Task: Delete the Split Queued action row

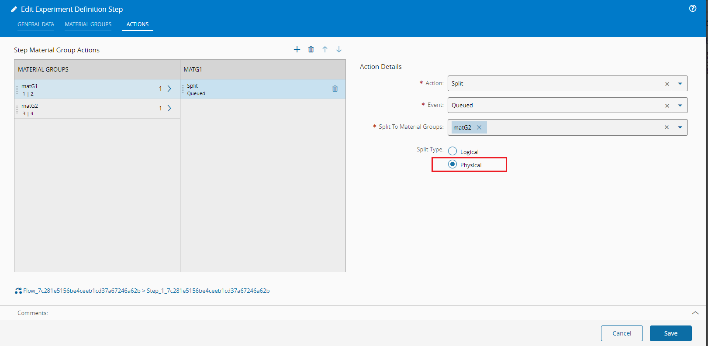Action: (335, 89)
